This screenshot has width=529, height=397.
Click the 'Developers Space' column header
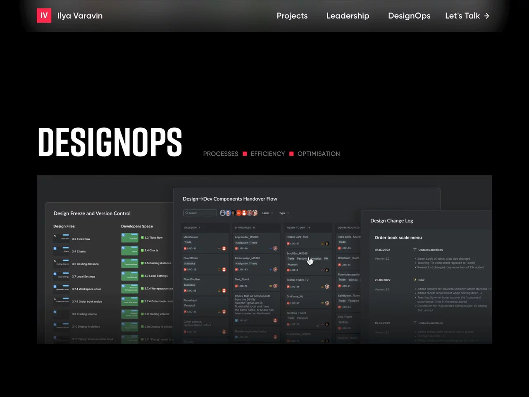click(137, 226)
